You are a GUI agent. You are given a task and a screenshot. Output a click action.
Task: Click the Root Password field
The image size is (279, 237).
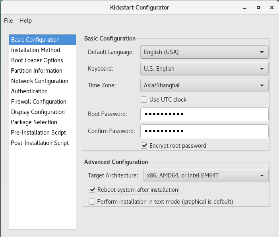click(204, 114)
